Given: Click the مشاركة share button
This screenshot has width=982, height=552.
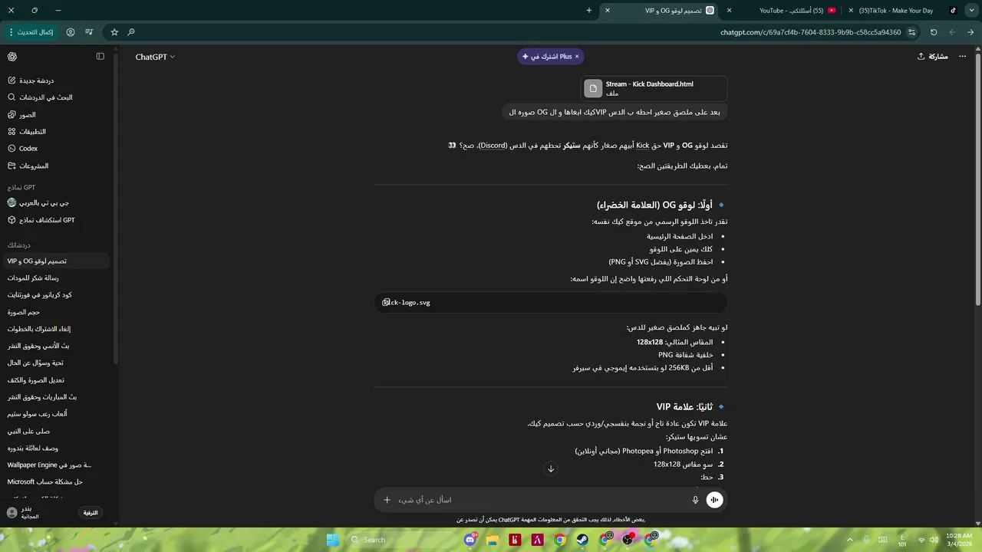Looking at the screenshot, I should point(932,57).
